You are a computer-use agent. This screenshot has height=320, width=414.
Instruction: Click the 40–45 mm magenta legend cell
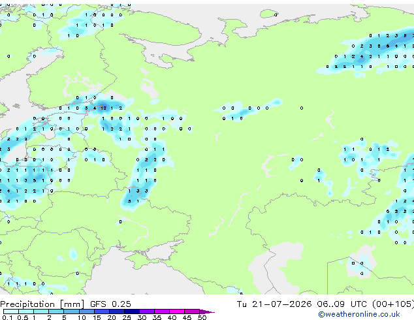click(177, 312)
